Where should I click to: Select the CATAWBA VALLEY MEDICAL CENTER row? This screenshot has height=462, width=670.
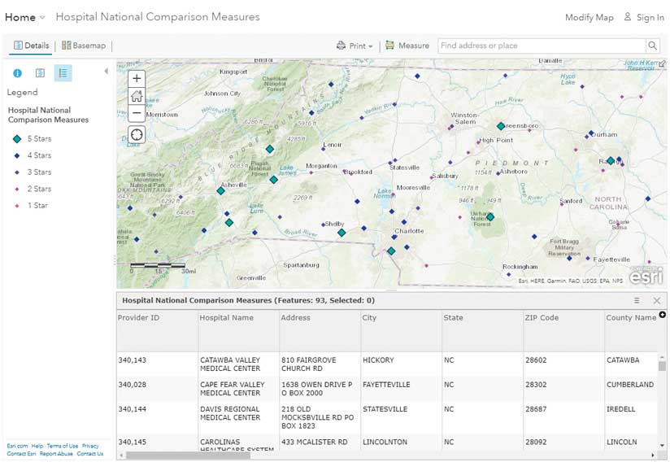387,364
